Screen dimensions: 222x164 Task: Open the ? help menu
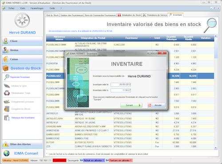(61, 8)
